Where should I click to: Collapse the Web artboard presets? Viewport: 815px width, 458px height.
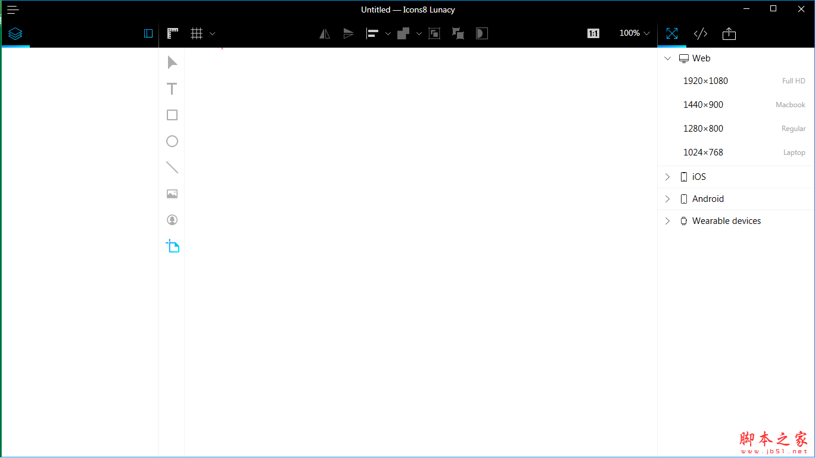coord(667,58)
